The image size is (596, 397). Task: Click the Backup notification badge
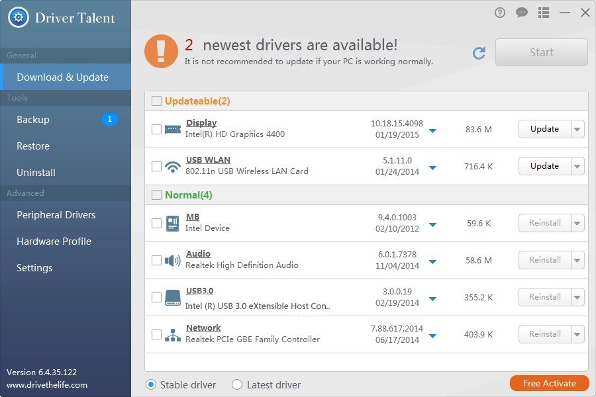tap(109, 119)
